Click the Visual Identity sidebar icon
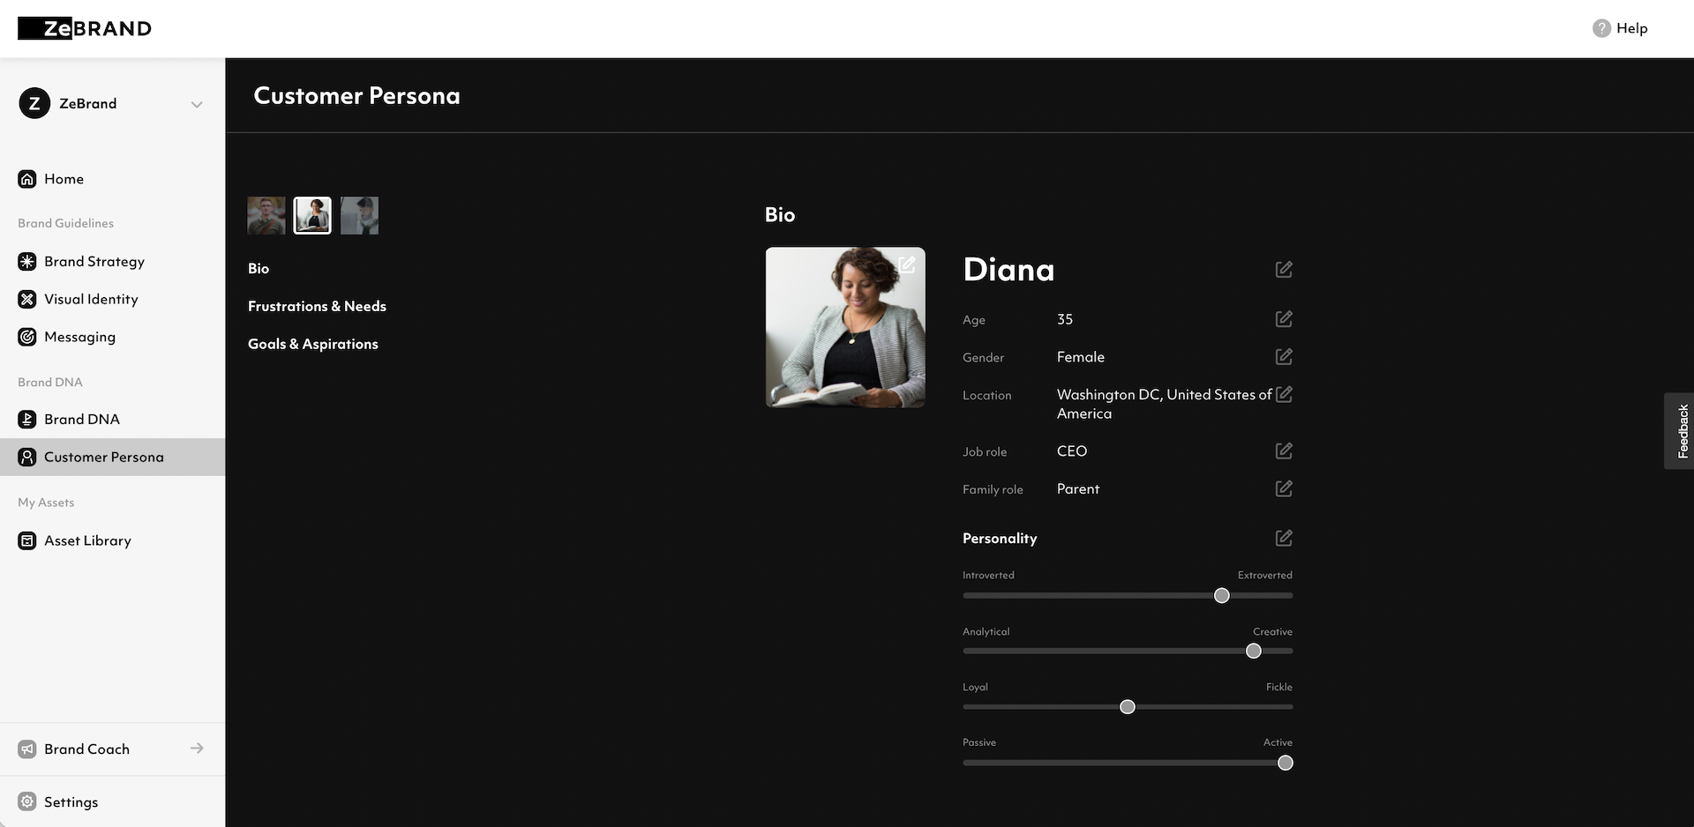1694x827 pixels. pos(27,299)
